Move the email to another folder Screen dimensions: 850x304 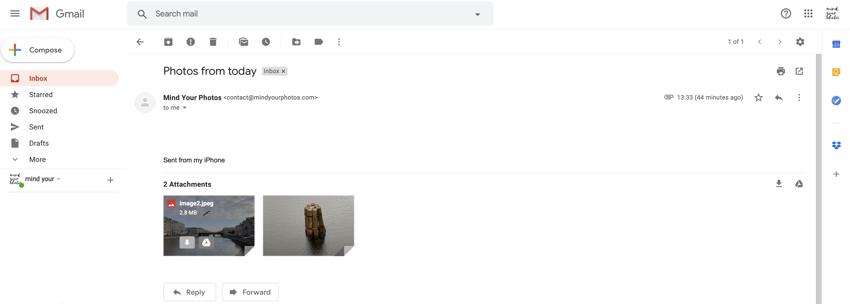(x=296, y=42)
